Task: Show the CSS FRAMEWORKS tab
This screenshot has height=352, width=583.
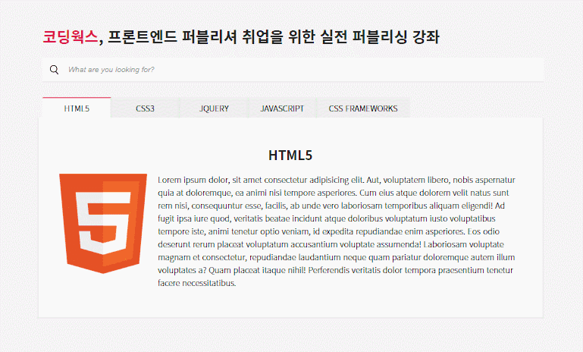Action: pyautogui.click(x=363, y=108)
